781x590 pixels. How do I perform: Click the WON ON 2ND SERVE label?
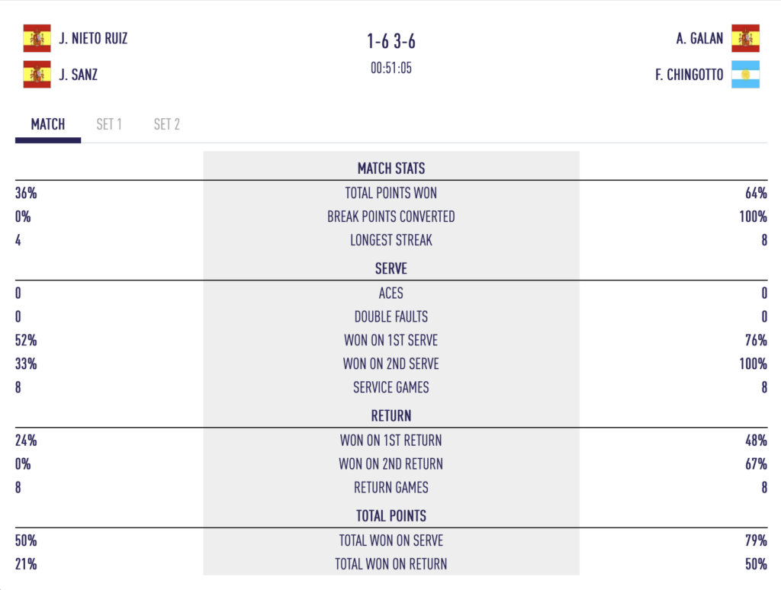coord(391,364)
